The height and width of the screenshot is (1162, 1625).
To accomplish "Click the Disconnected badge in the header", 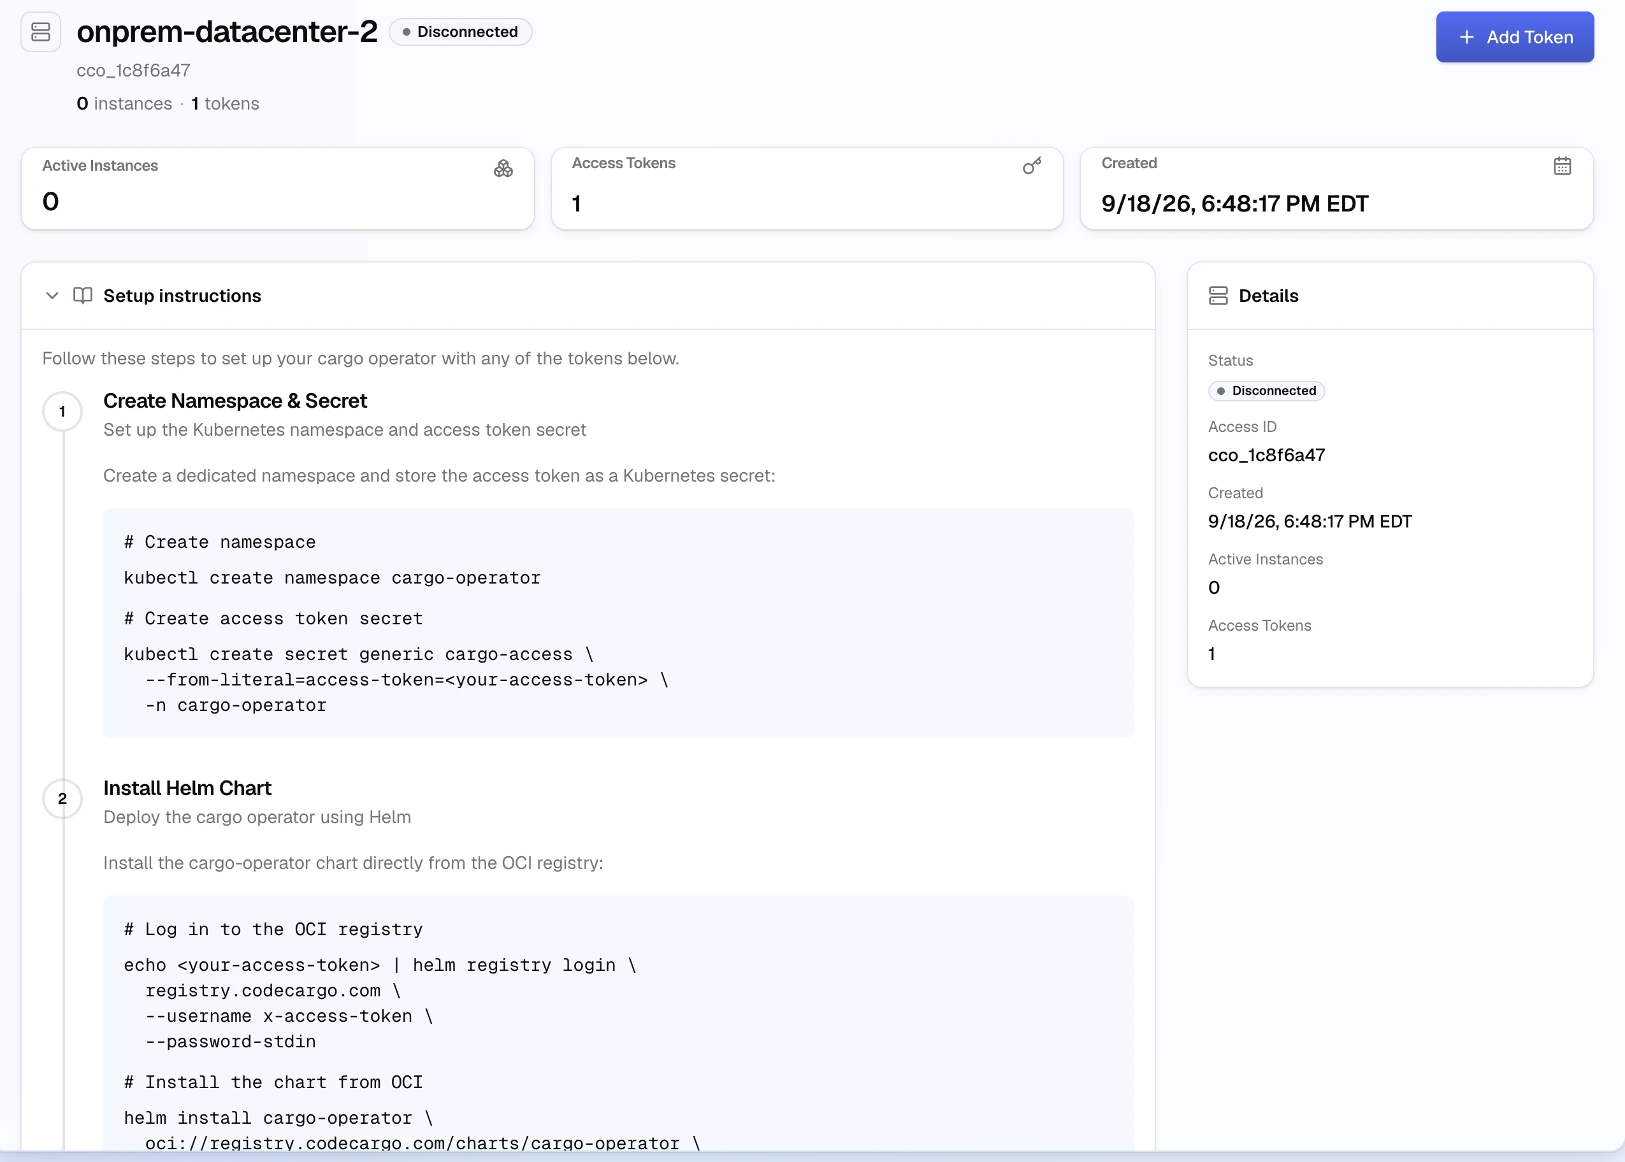I will (460, 32).
